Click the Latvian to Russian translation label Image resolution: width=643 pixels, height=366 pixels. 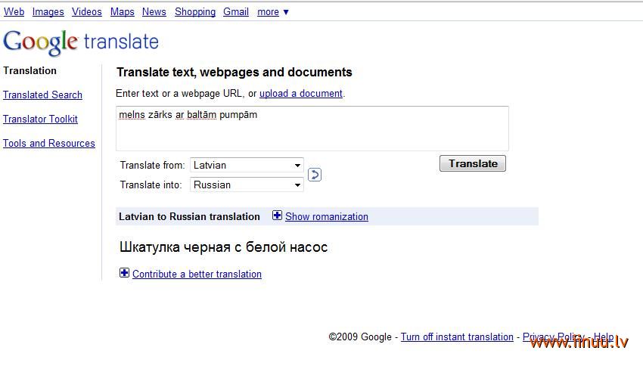(189, 216)
